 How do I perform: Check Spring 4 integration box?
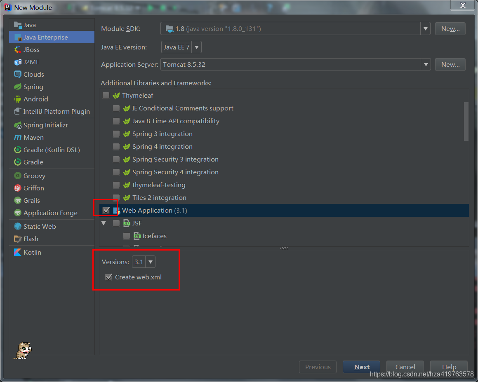(116, 147)
